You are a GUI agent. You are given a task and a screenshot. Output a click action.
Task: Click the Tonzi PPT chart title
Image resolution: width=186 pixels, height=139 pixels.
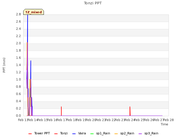tap(93, 3)
